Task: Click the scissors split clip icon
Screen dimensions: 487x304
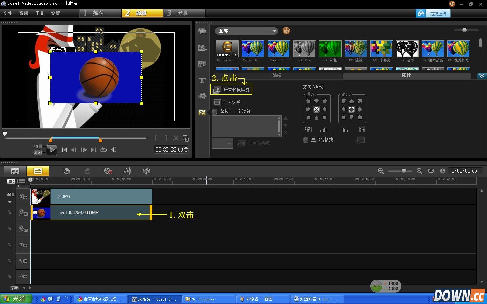Action: (176, 138)
